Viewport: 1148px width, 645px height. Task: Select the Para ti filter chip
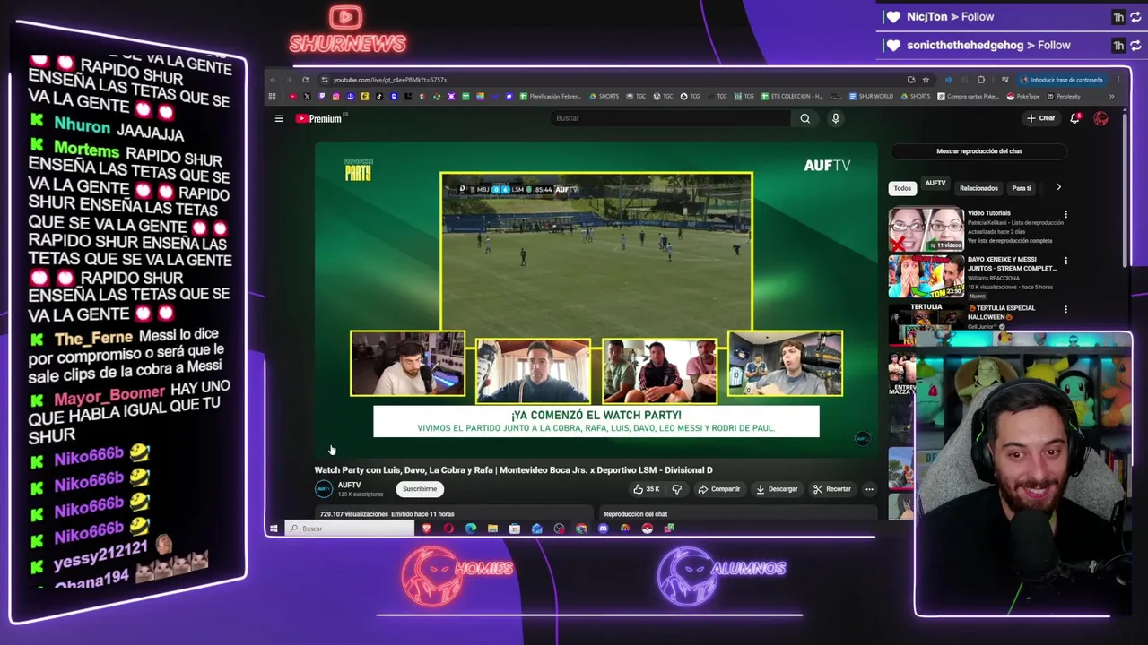click(1022, 188)
